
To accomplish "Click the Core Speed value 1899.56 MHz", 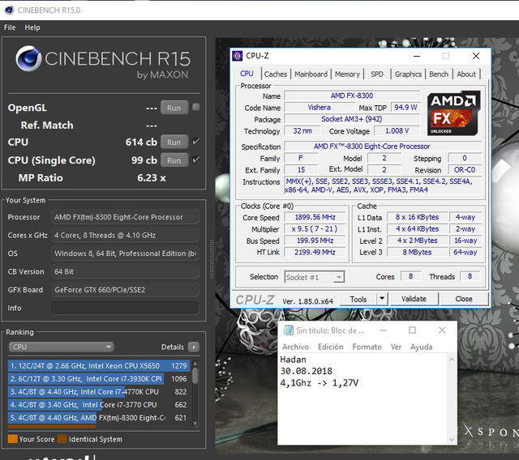I will click(315, 217).
